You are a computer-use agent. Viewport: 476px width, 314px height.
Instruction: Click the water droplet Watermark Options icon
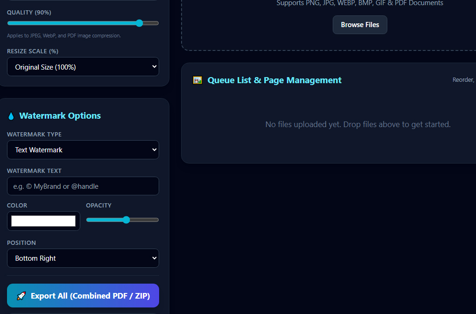[11, 116]
